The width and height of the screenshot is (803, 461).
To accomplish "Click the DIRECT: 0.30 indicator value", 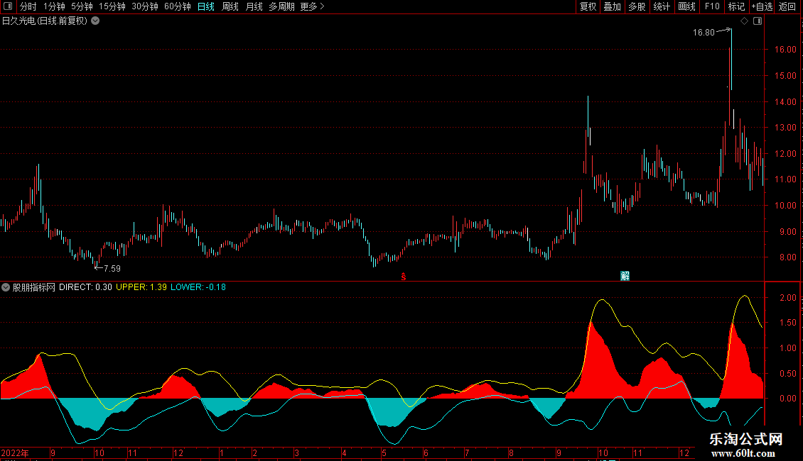I will click(x=85, y=287).
